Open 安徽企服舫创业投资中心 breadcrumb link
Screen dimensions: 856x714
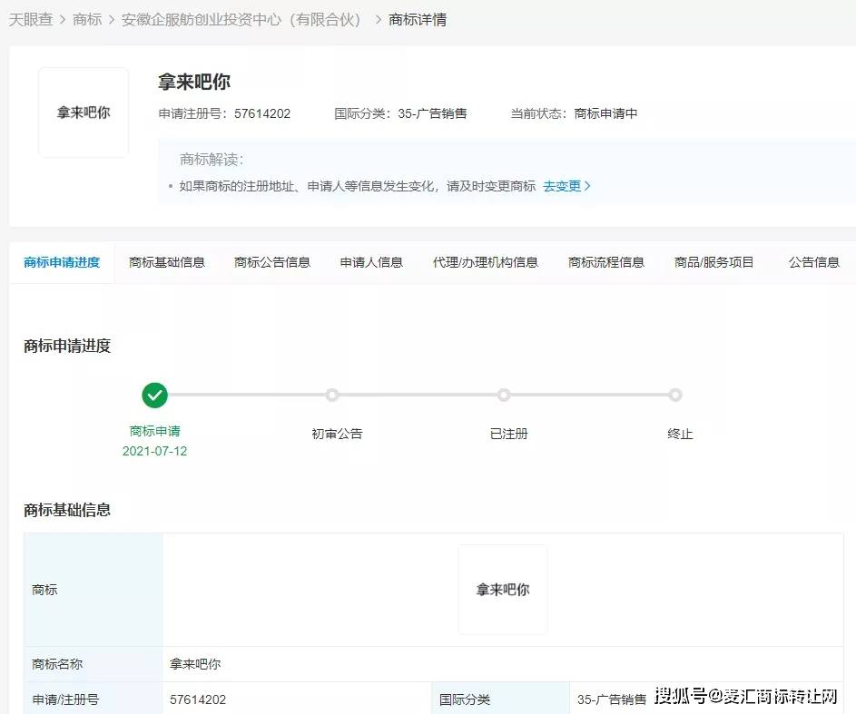pos(241,20)
